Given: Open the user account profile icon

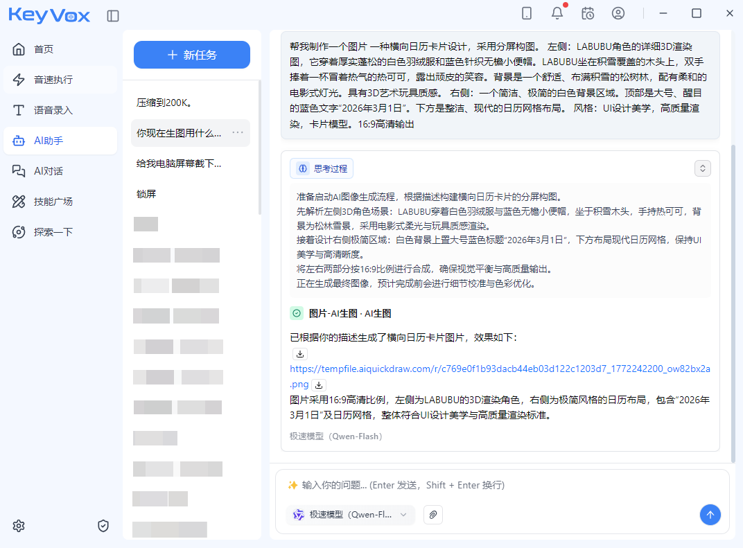Looking at the screenshot, I should pos(618,13).
